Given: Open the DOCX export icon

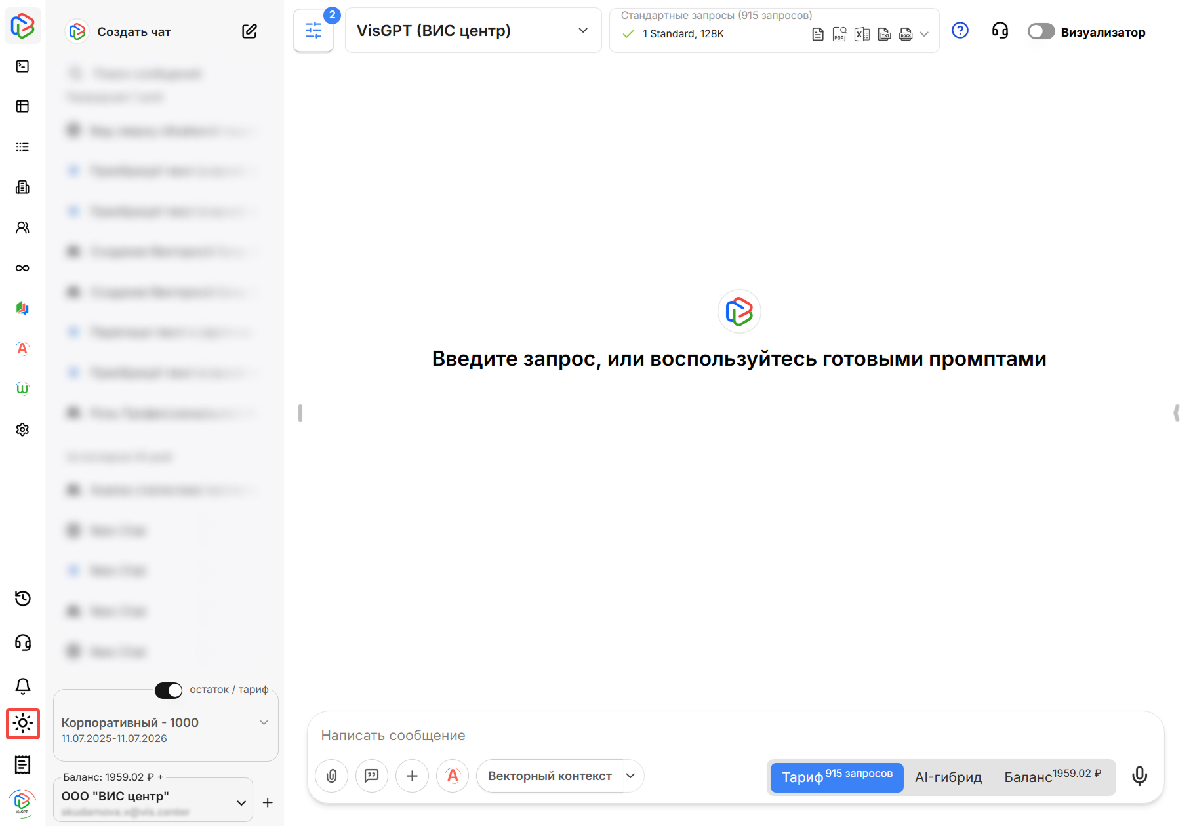Looking at the screenshot, I should (x=906, y=34).
